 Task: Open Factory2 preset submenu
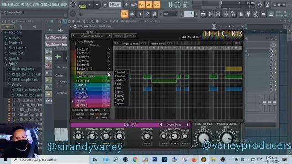[94, 53]
